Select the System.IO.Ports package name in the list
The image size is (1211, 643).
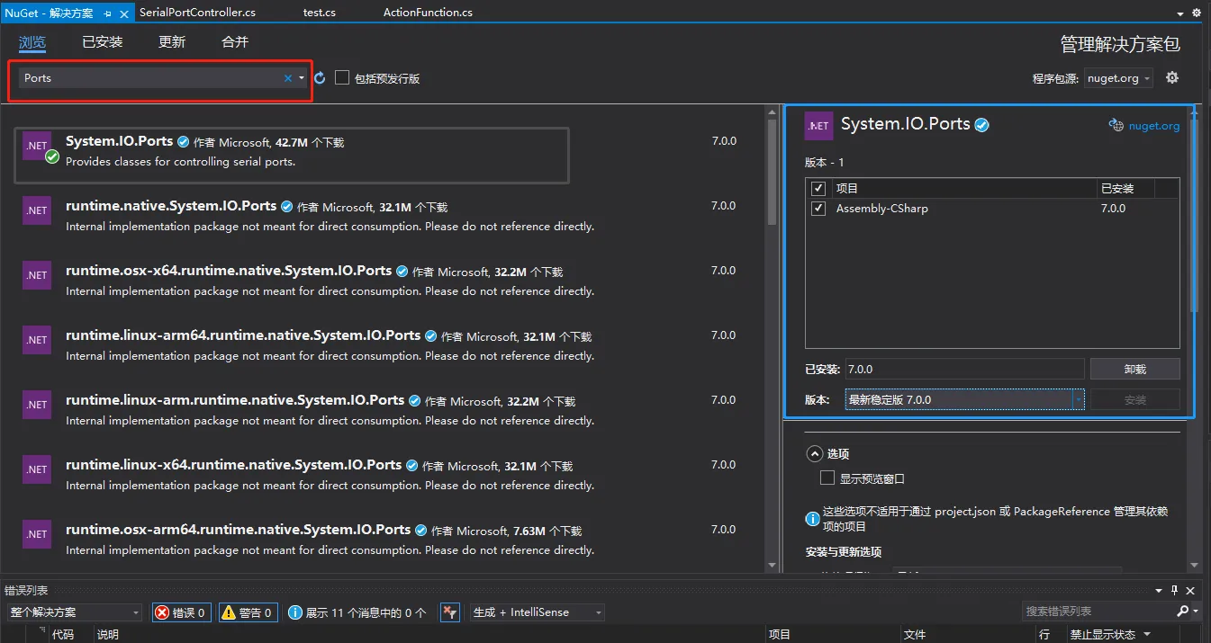[120, 141]
